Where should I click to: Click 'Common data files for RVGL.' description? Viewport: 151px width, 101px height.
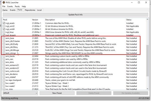[57, 23]
